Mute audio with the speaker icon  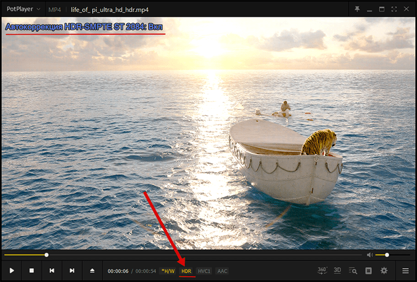[x=369, y=255]
